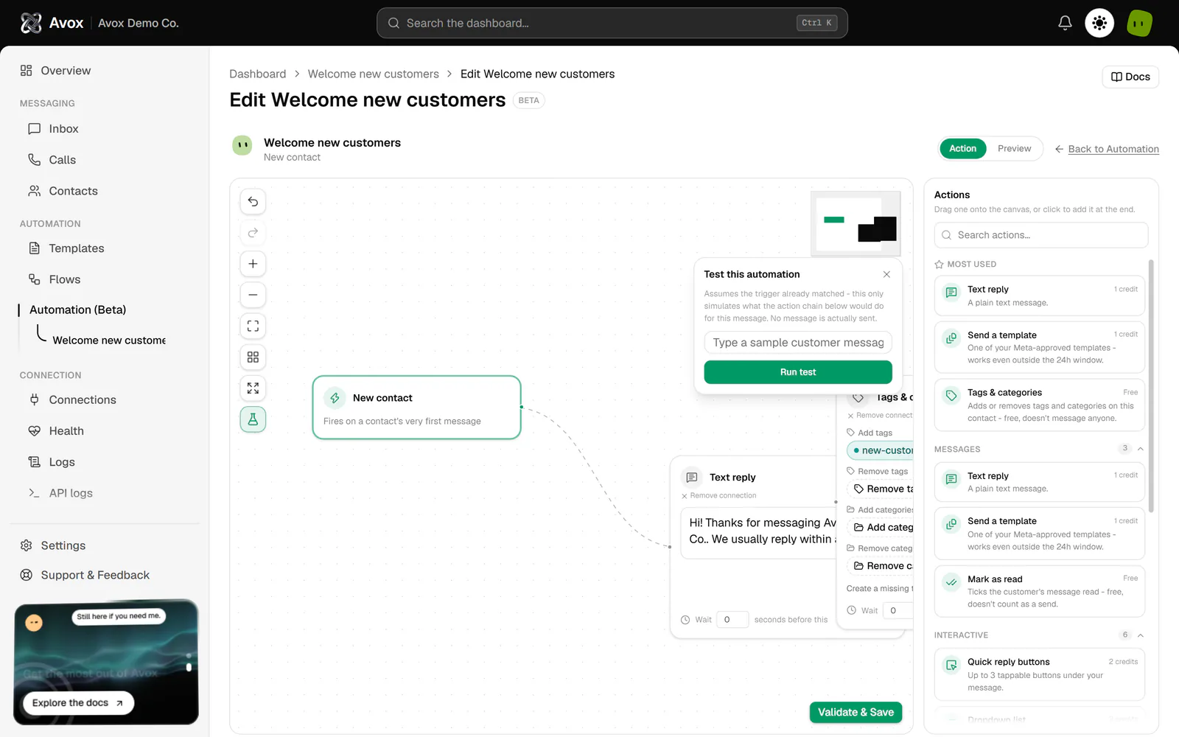Remove connection on Text reply node
Image resolution: width=1179 pixels, height=737 pixels.
click(x=719, y=496)
